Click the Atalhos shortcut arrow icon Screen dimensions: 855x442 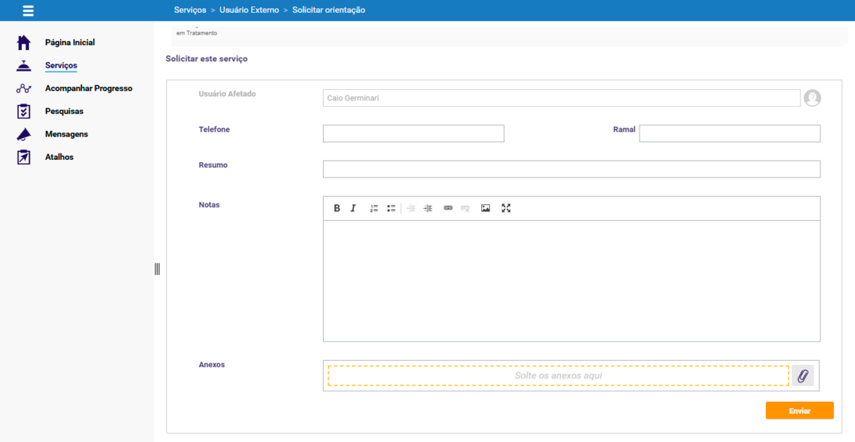pos(23,157)
